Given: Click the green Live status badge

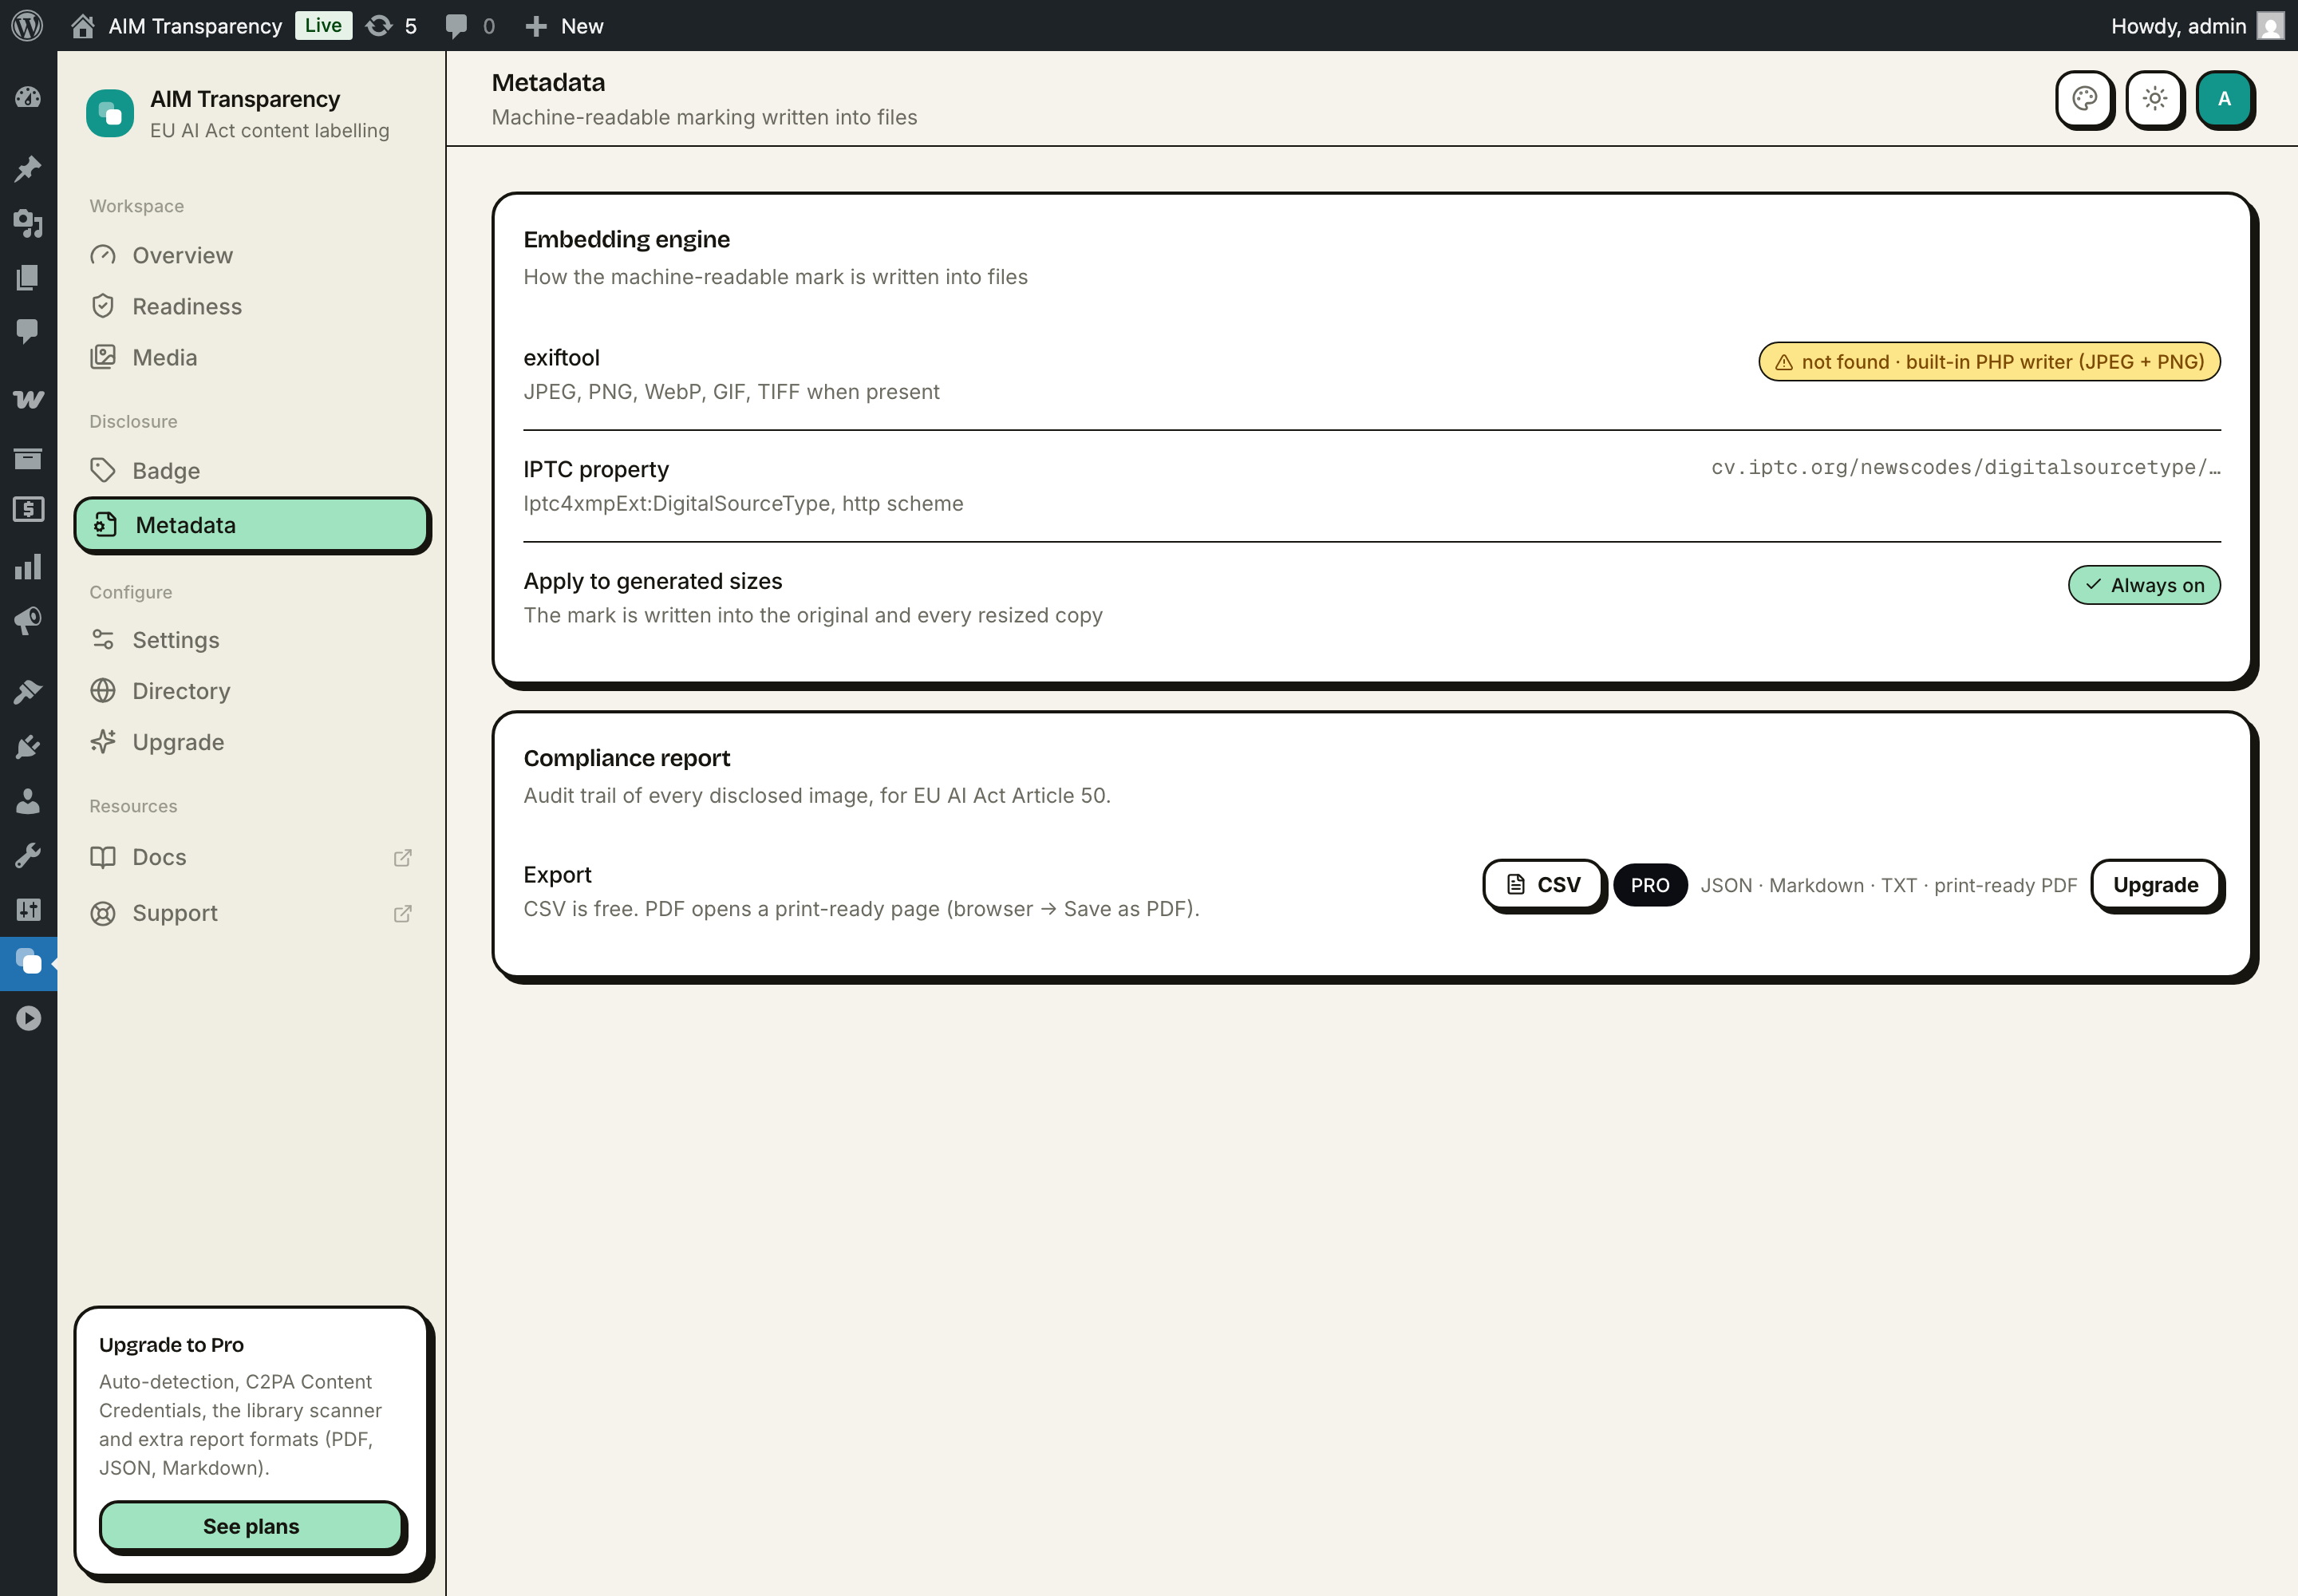Looking at the screenshot, I should [323, 25].
